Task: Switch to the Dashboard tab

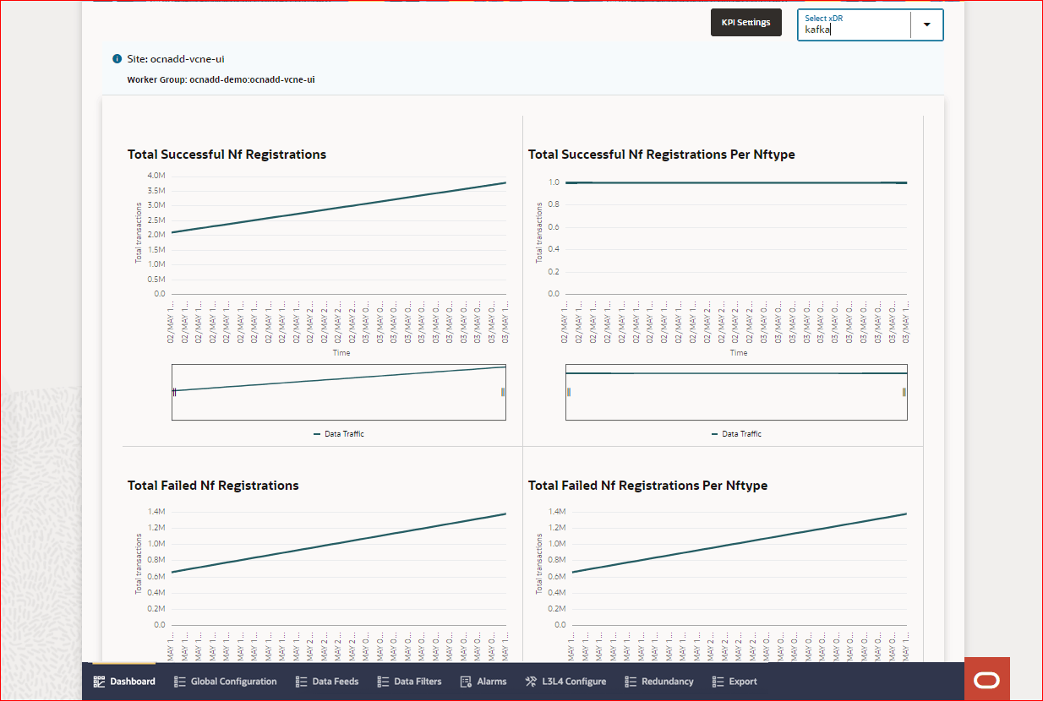Action: coord(124,681)
